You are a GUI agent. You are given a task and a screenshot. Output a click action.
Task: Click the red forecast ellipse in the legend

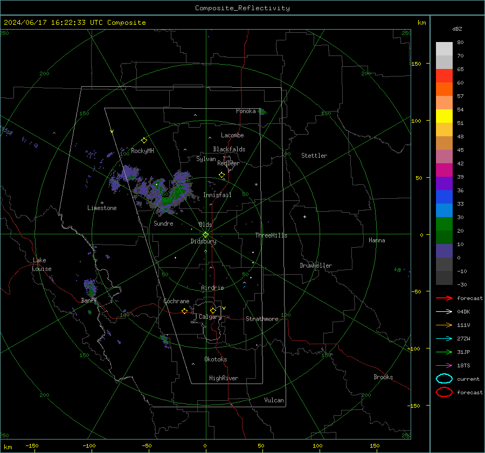pos(444,392)
